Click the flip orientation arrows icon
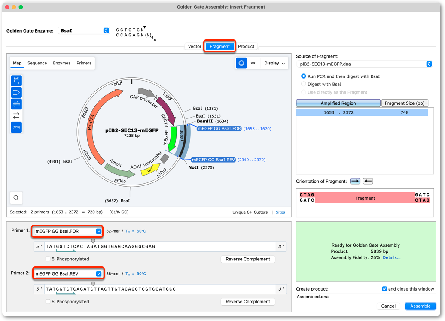The width and height of the screenshot is (445, 321). [x=16, y=116]
